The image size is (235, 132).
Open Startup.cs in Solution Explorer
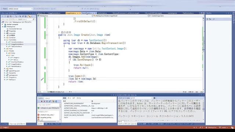[12, 80]
